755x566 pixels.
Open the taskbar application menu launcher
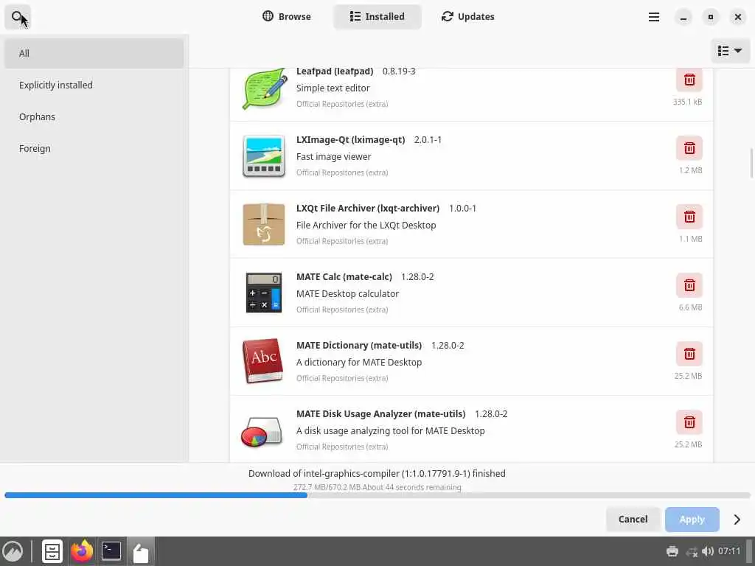13,551
